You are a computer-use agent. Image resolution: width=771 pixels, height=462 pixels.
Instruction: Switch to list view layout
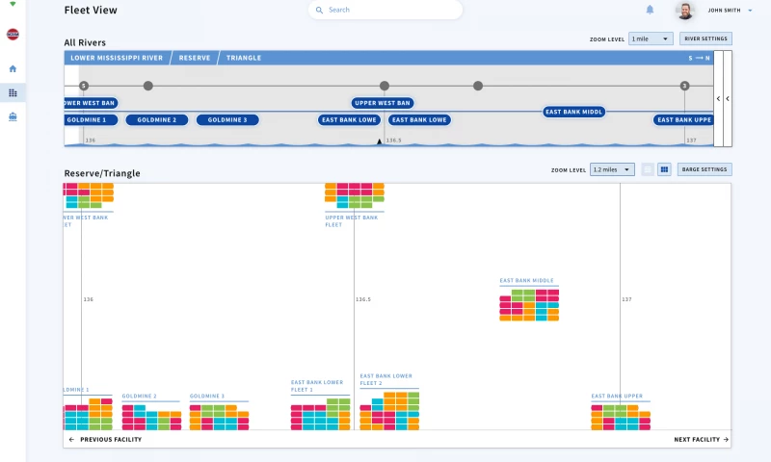click(x=648, y=169)
